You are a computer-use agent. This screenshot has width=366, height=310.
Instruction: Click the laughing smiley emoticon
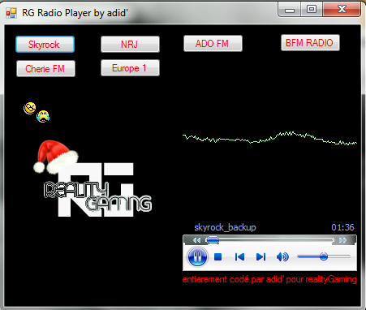click(x=30, y=108)
